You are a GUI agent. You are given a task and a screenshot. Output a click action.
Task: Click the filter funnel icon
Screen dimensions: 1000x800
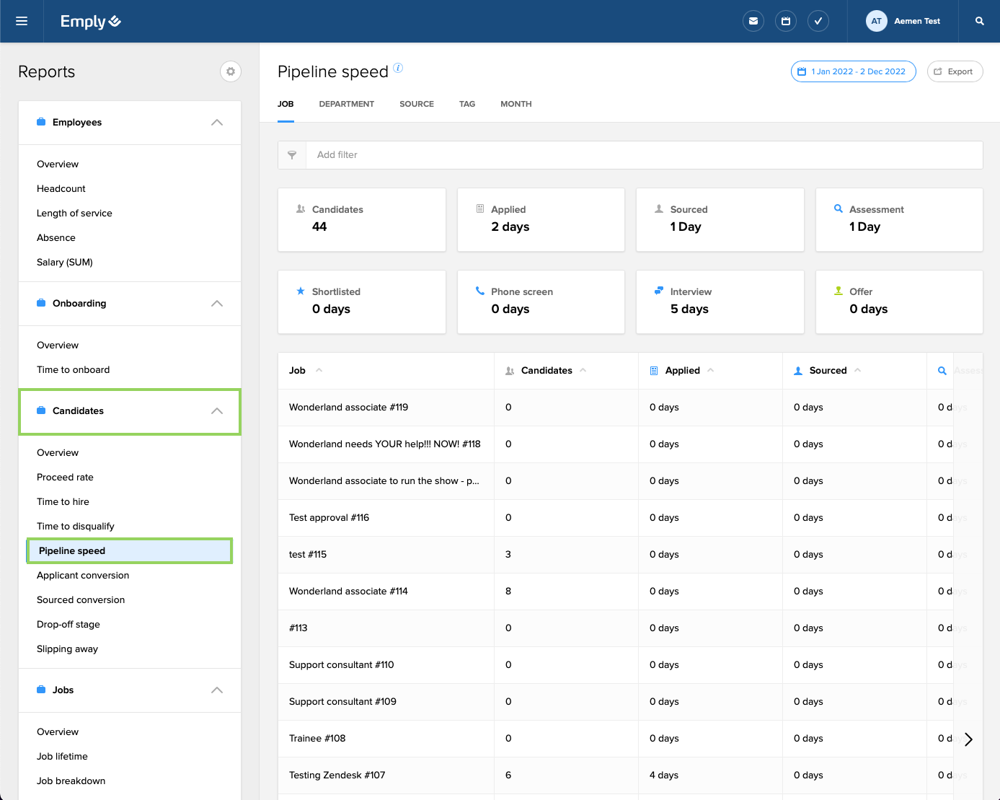pyautogui.click(x=292, y=155)
